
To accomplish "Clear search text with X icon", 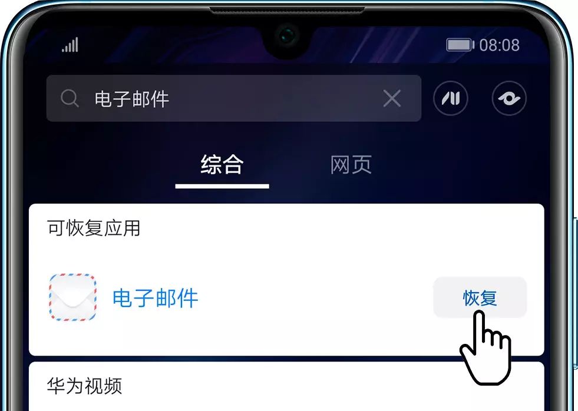I will pos(392,98).
